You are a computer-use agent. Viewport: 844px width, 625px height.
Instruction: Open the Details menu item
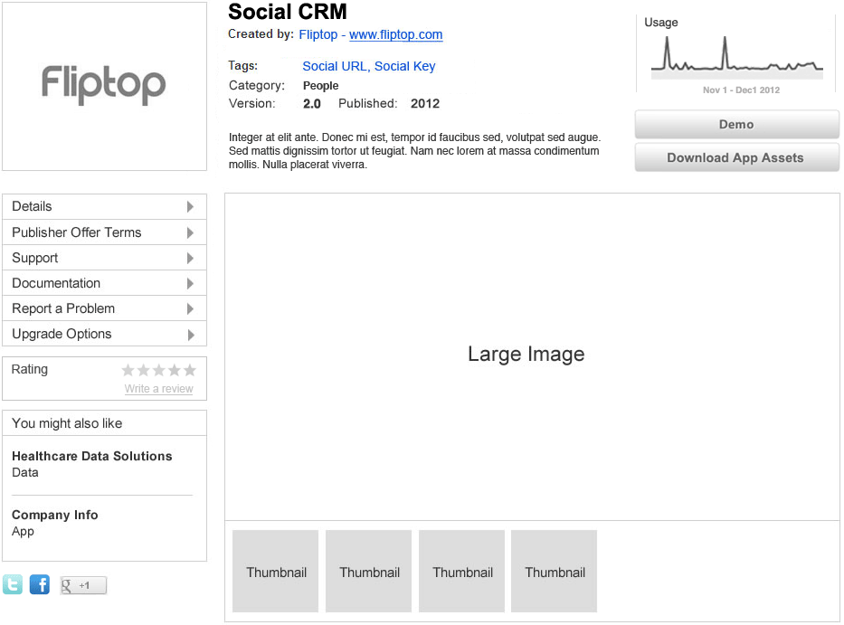(104, 207)
